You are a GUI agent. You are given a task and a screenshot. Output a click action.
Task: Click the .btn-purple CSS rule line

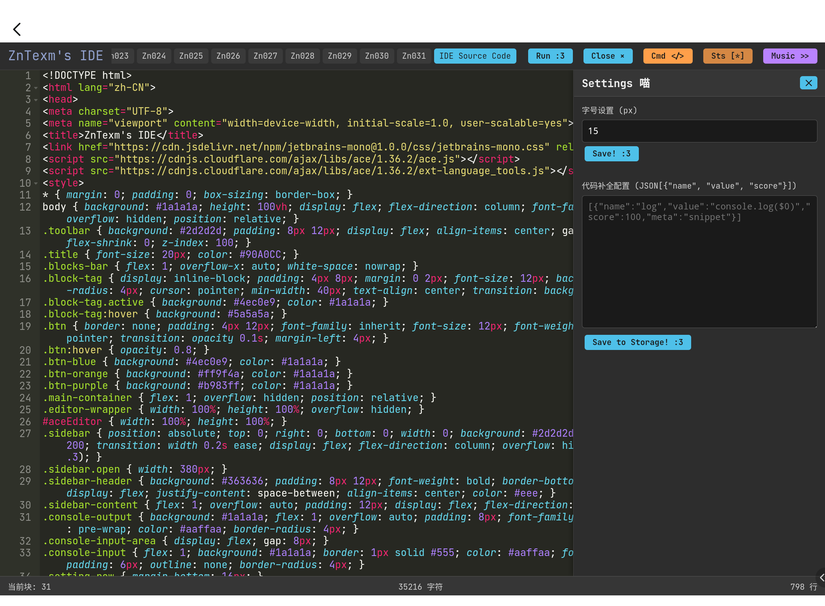tap(198, 386)
